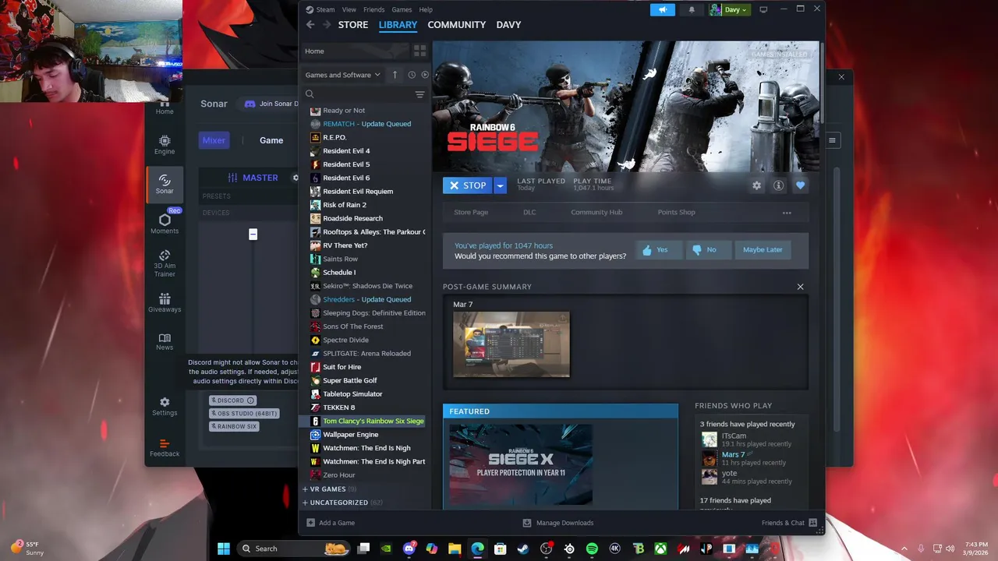This screenshot has height=561, width=998.
Task: Open the DAVY profile tab
Action: coord(508,25)
